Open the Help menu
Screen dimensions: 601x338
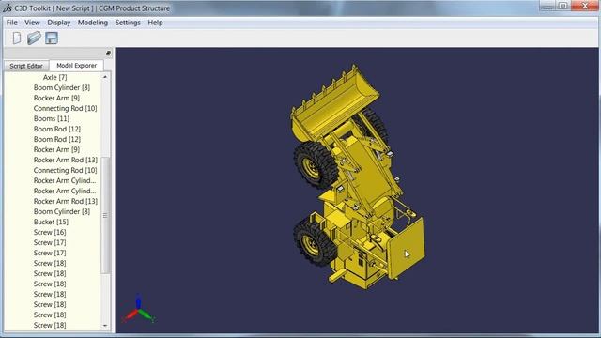pos(155,23)
